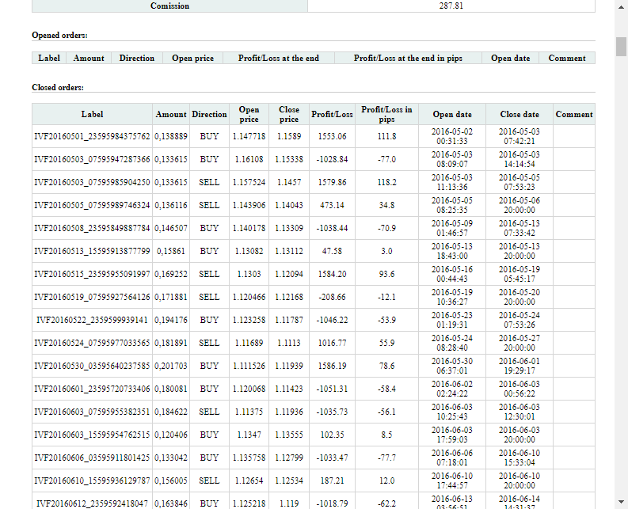The width and height of the screenshot is (628, 509).
Task: Select label IVF20160519_07595927564126
Action: (x=92, y=297)
